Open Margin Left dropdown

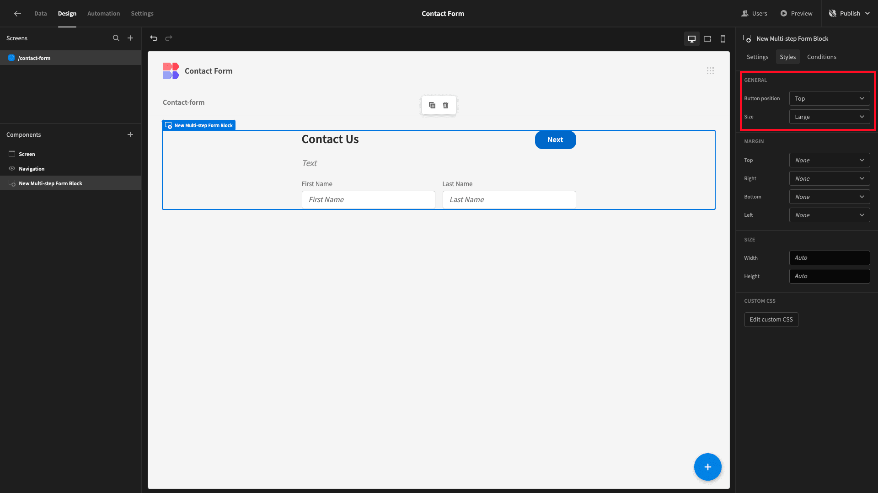(x=830, y=215)
